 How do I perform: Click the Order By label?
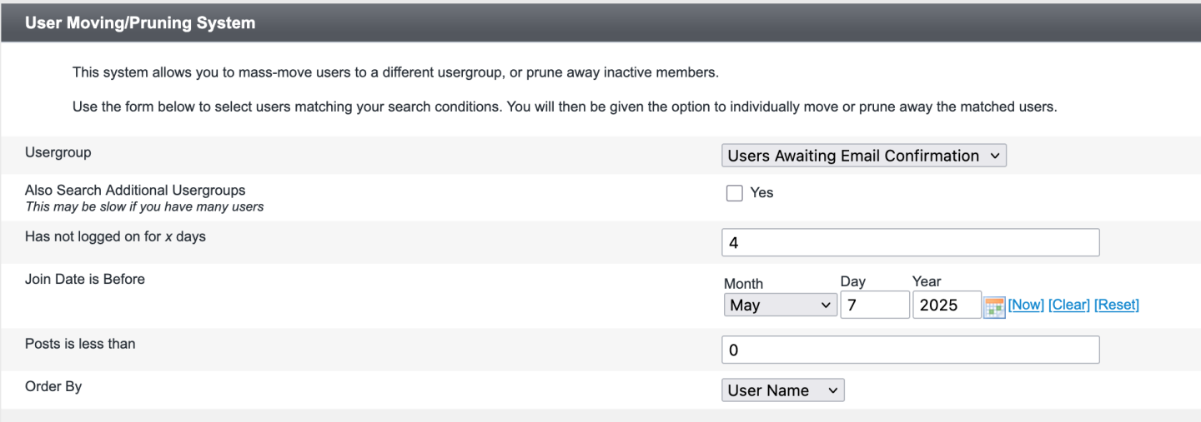pyautogui.click(x=53, y=386)
